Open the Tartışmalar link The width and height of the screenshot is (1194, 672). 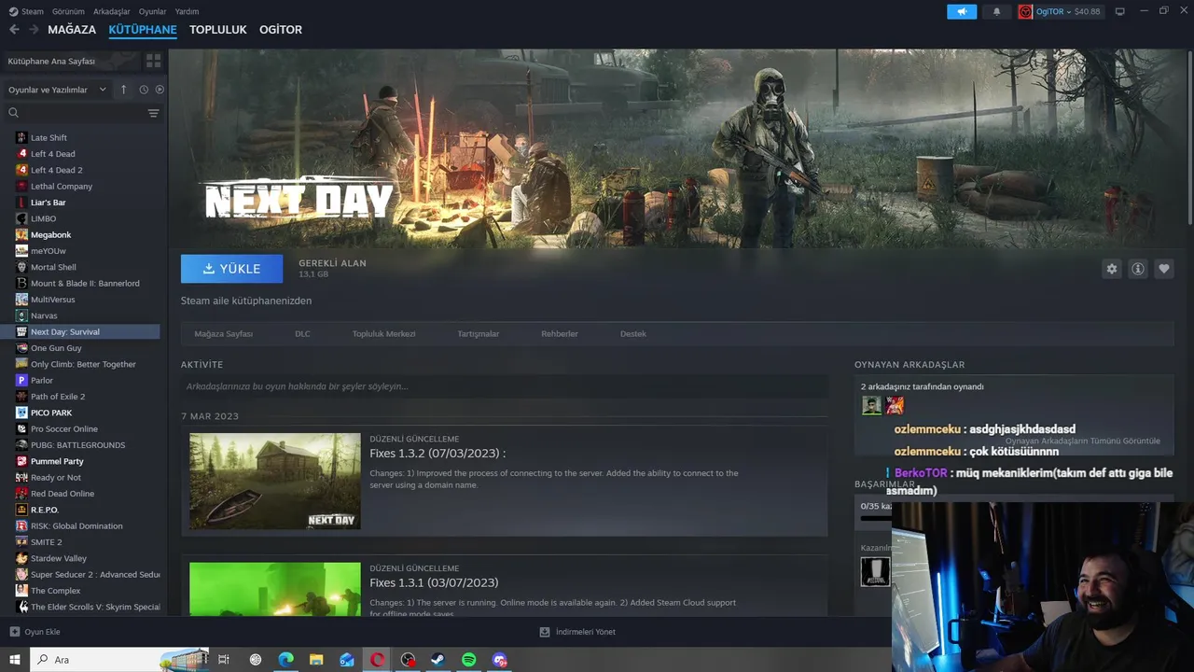tap(479, 334)
